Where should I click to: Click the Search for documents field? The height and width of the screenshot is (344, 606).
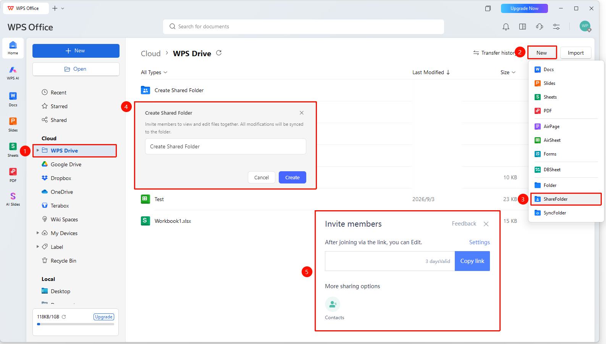pyautogui.click(x=304, y=27)
